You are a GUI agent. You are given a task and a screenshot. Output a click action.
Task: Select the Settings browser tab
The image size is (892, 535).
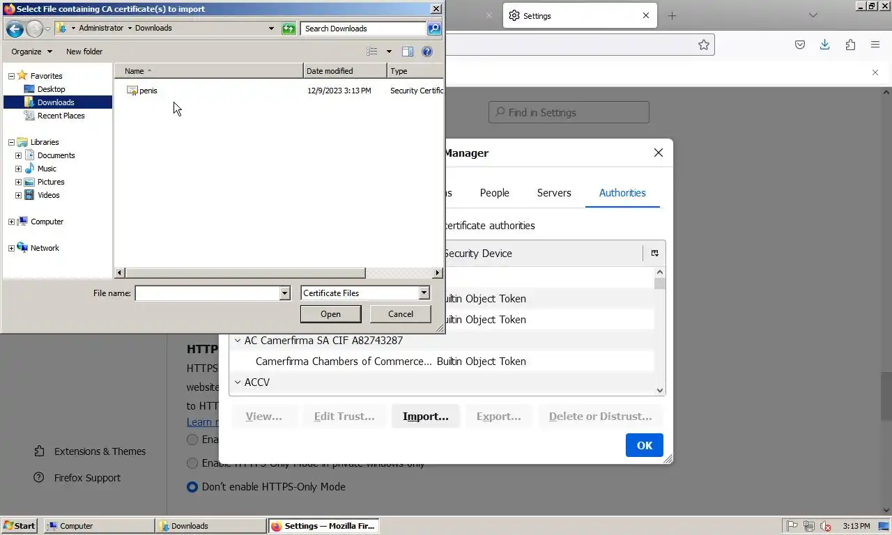tap(580, 15)
